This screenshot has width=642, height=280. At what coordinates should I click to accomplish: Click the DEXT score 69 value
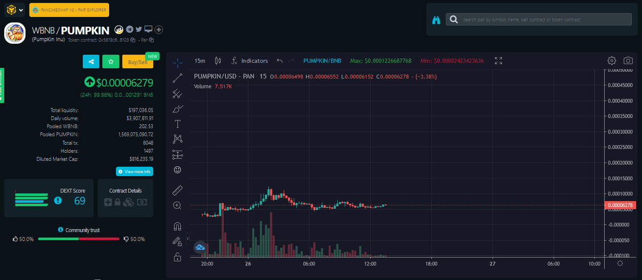tap(80, 201)
